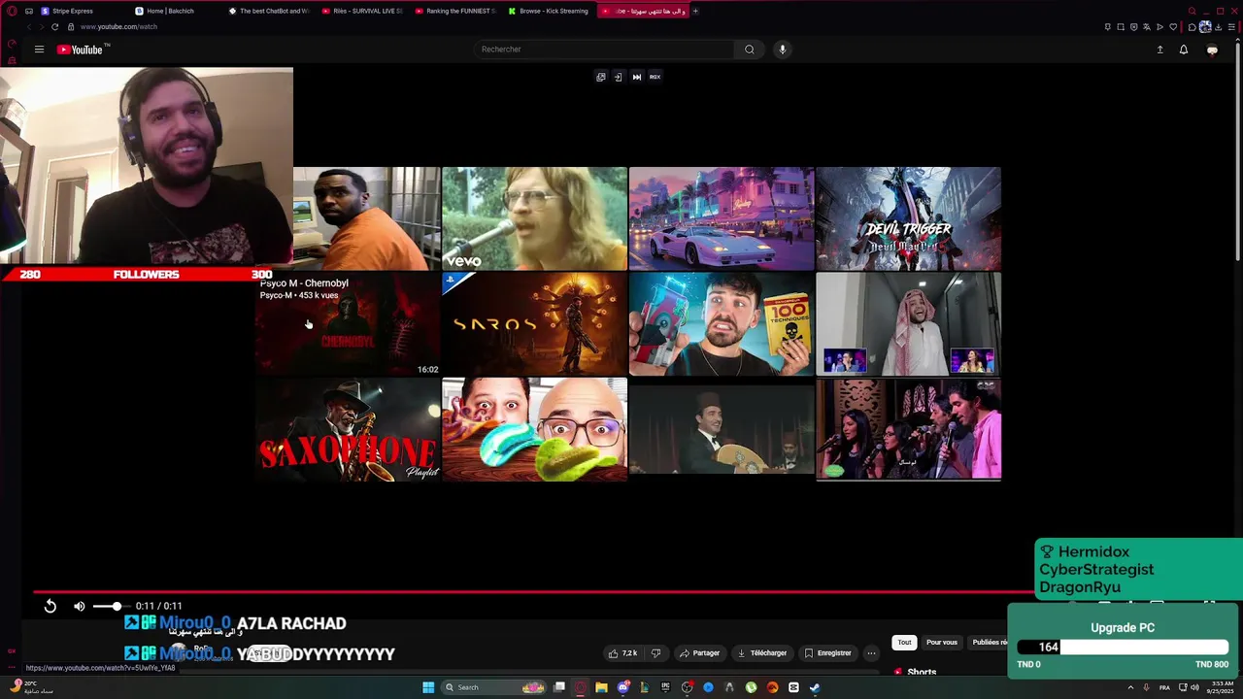This screenshot has width=1243, height=699.
Task: Open the taskbar clock showing 3:53 AM
Action: pyautogui.click(x=1221, y=687)
